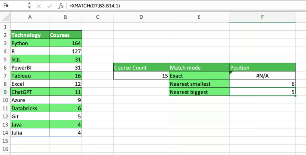Select the highlighted column F header

(262, 17)
